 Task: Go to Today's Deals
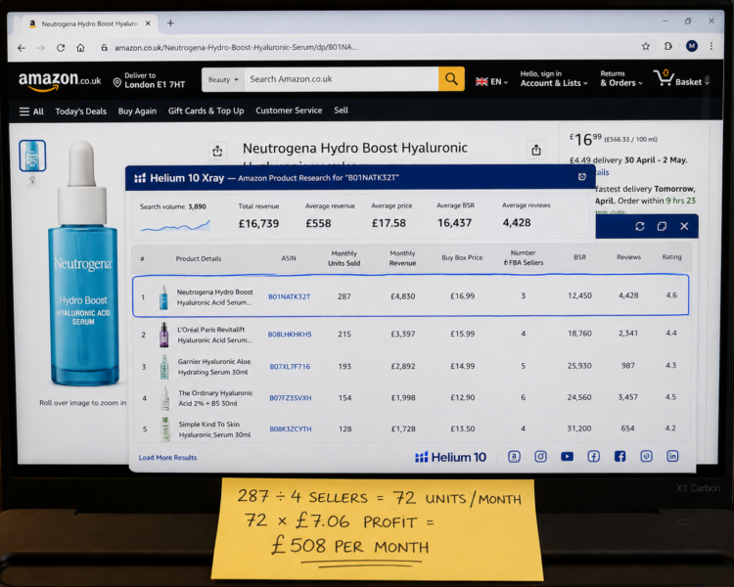(81, 112)
